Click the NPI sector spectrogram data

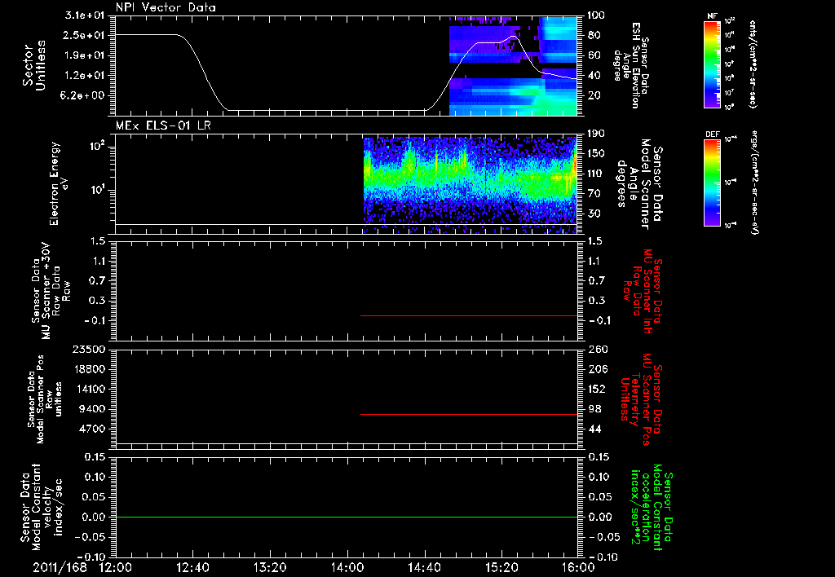point(513,66)
